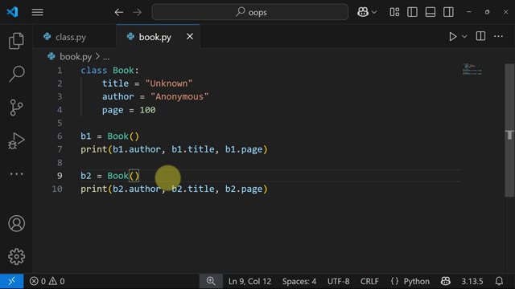Screen dimensions: 515x289
Task: Select language mode Python in status bar
Action: 417,281
